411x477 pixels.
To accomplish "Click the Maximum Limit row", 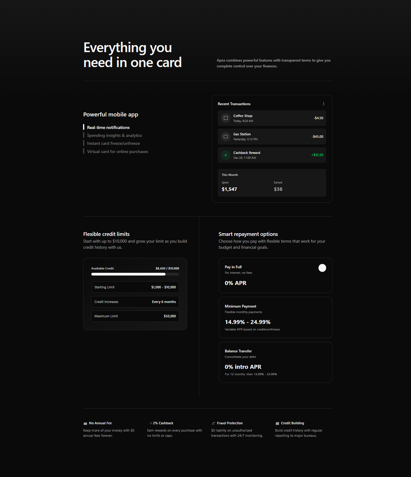I will click(135, 316).
